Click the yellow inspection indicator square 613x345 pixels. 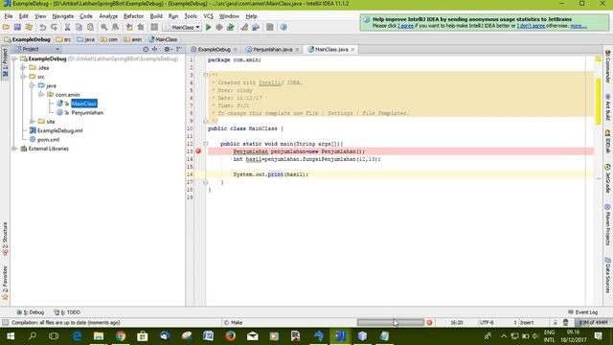tap(598, 59)
